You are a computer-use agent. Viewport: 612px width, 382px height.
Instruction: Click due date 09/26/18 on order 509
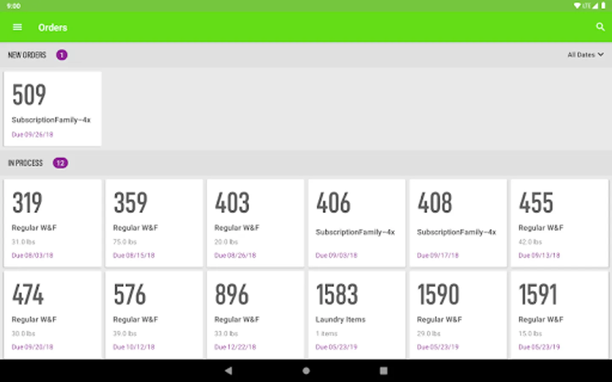32,135
